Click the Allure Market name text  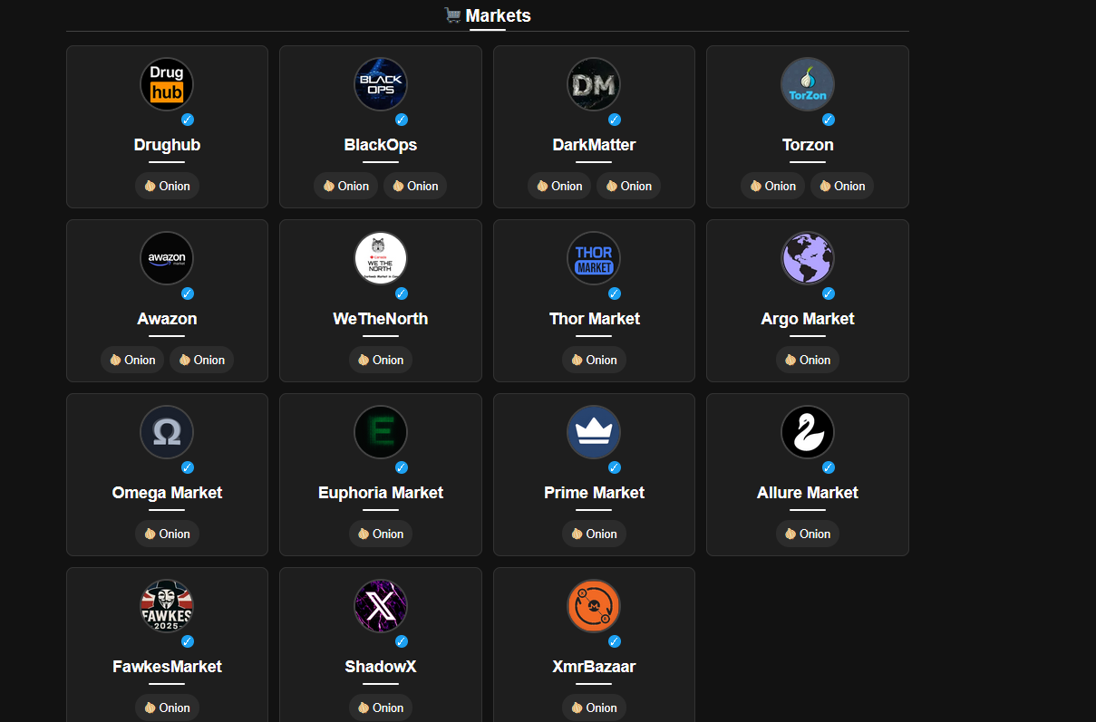pyautogui.click(x=808, y=493)
